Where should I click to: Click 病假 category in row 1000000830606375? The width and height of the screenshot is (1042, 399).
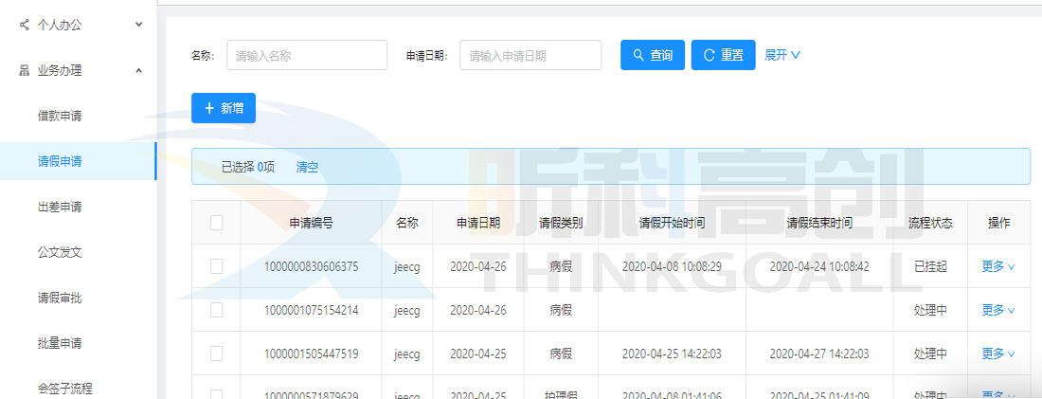[x=561, y=266]
